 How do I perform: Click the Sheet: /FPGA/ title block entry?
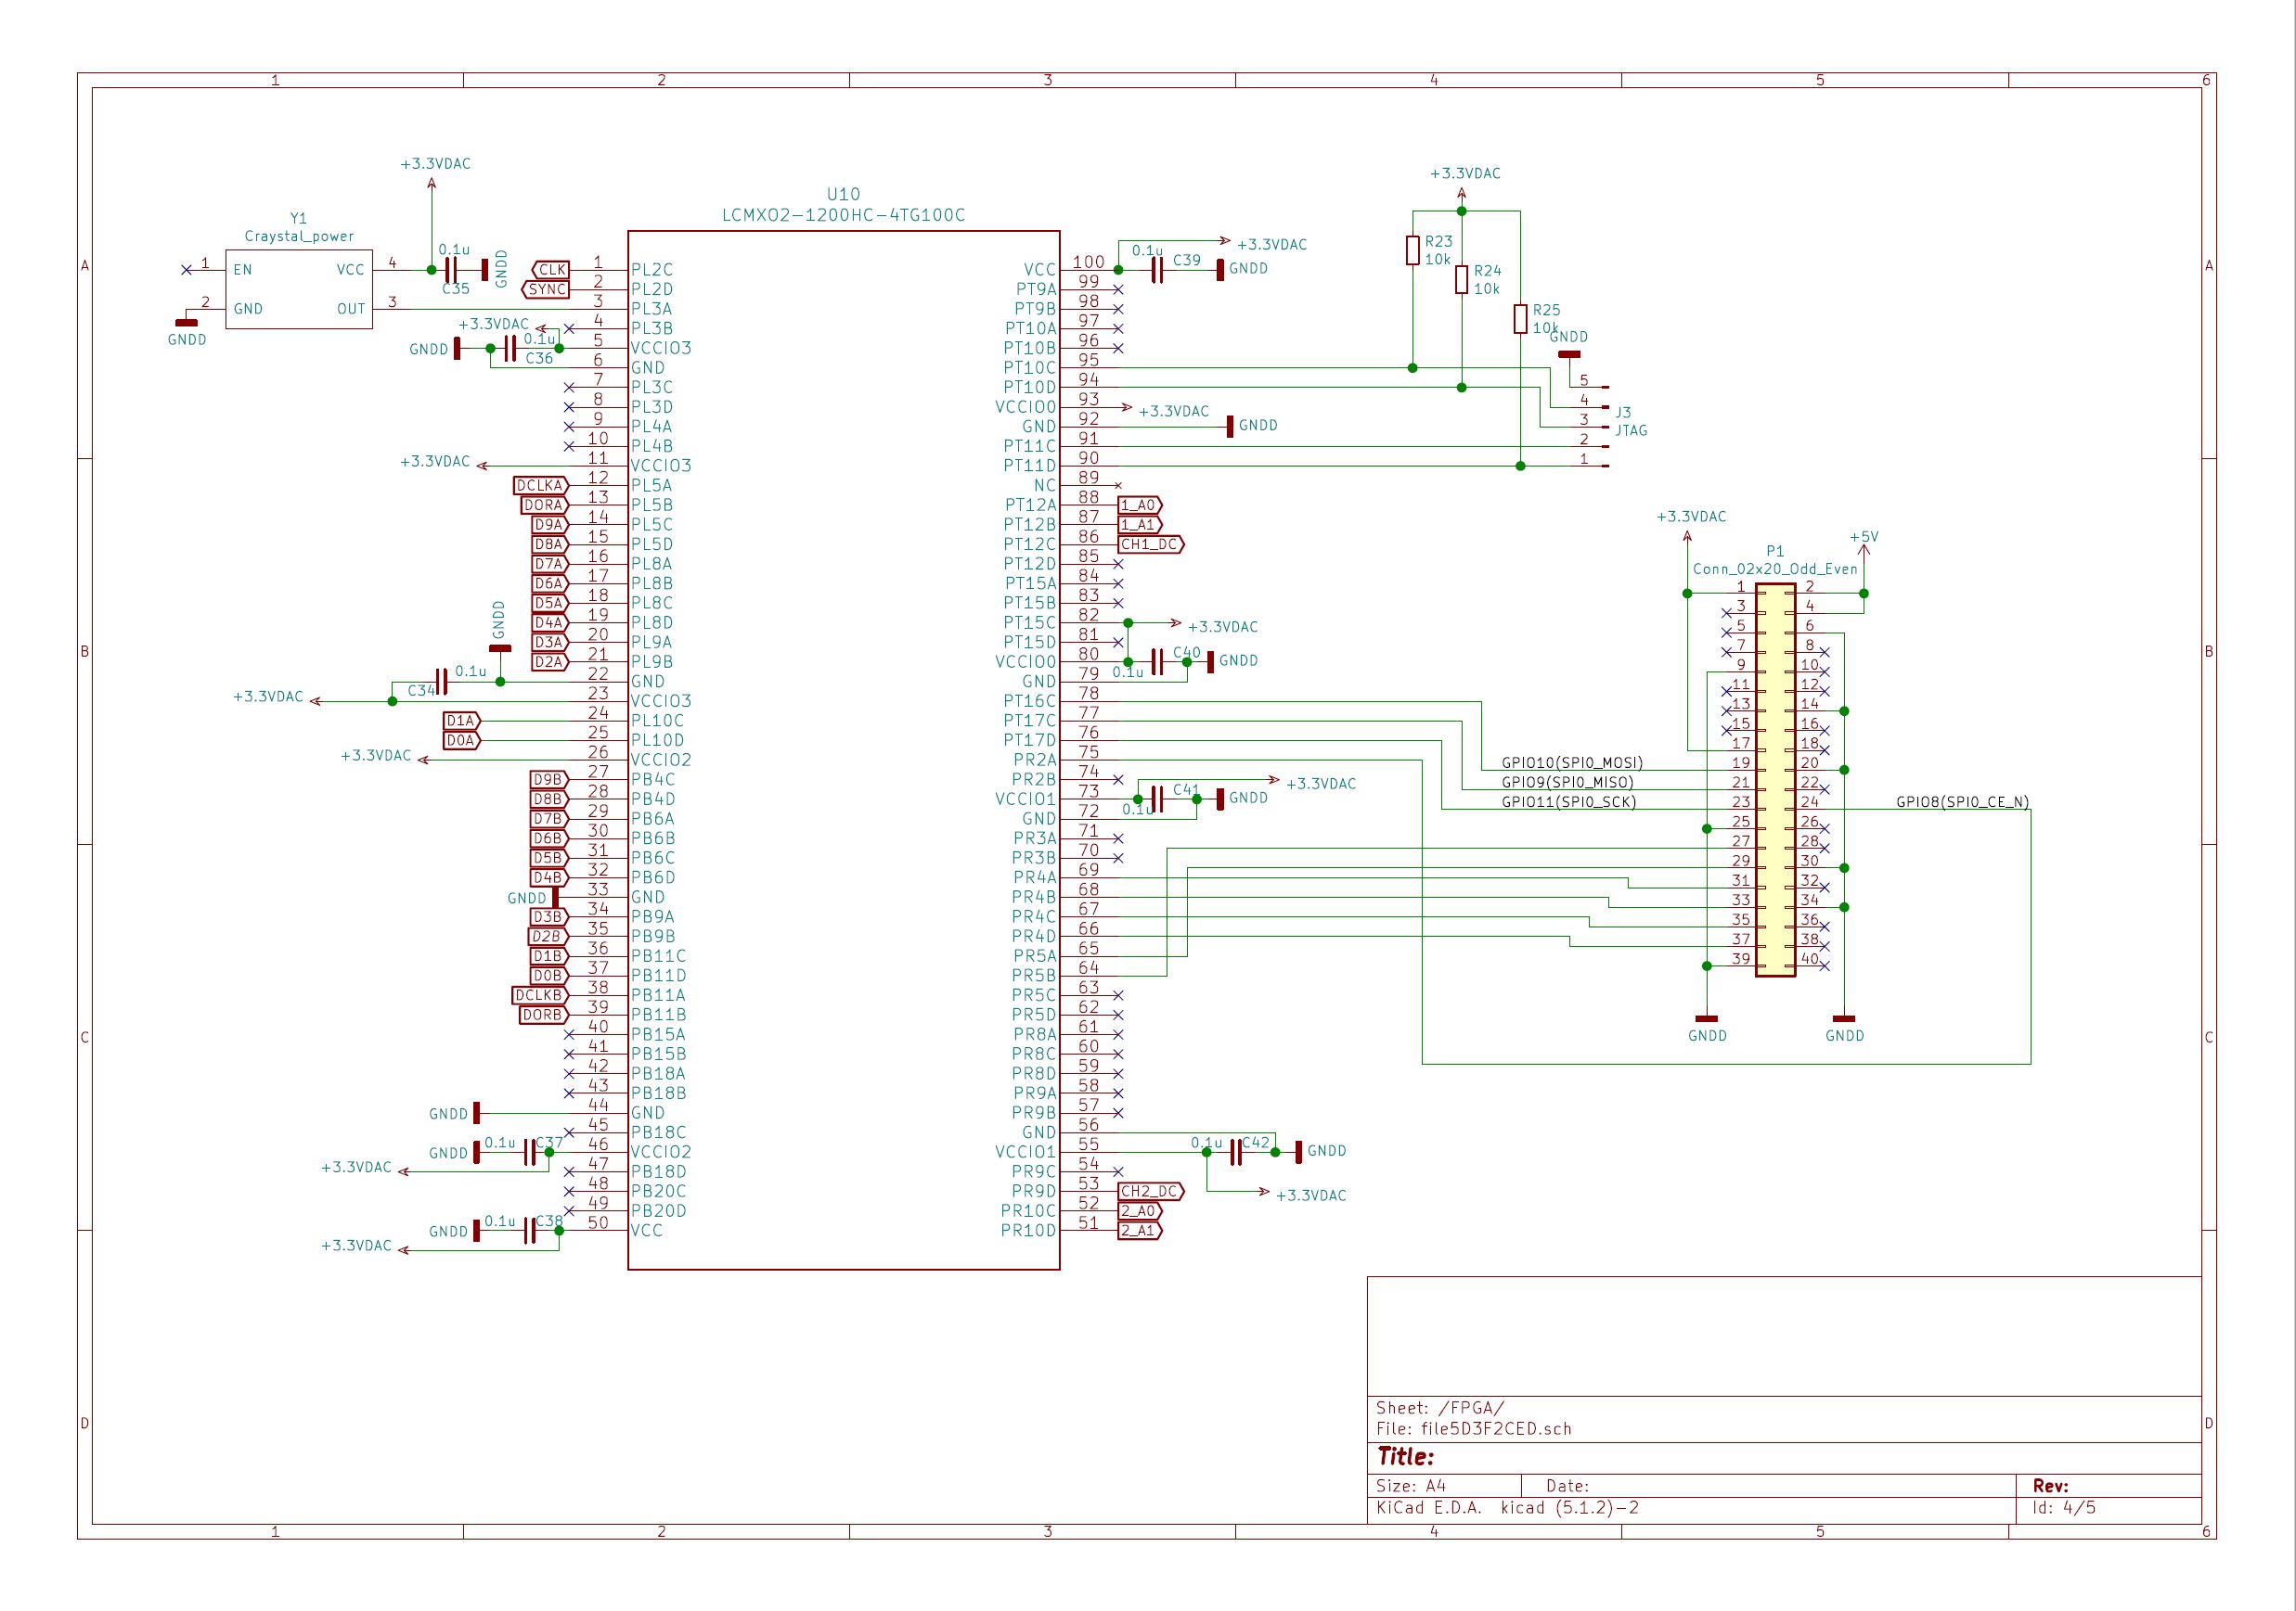click(x=1440, y=1408)
